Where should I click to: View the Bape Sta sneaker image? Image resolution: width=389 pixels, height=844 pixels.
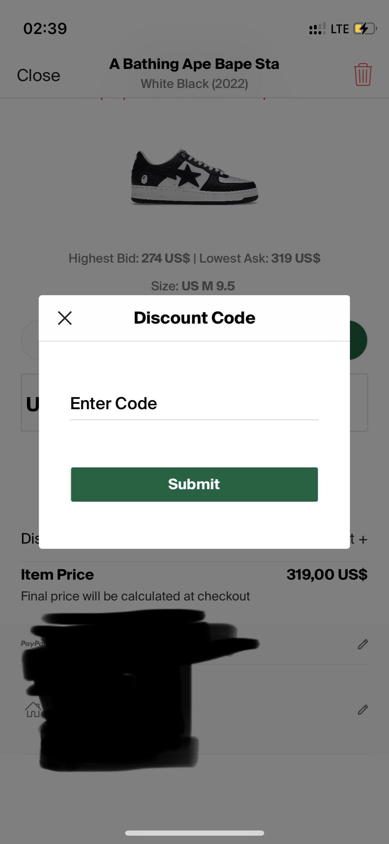pyautogui.click(x=194, y=177)
